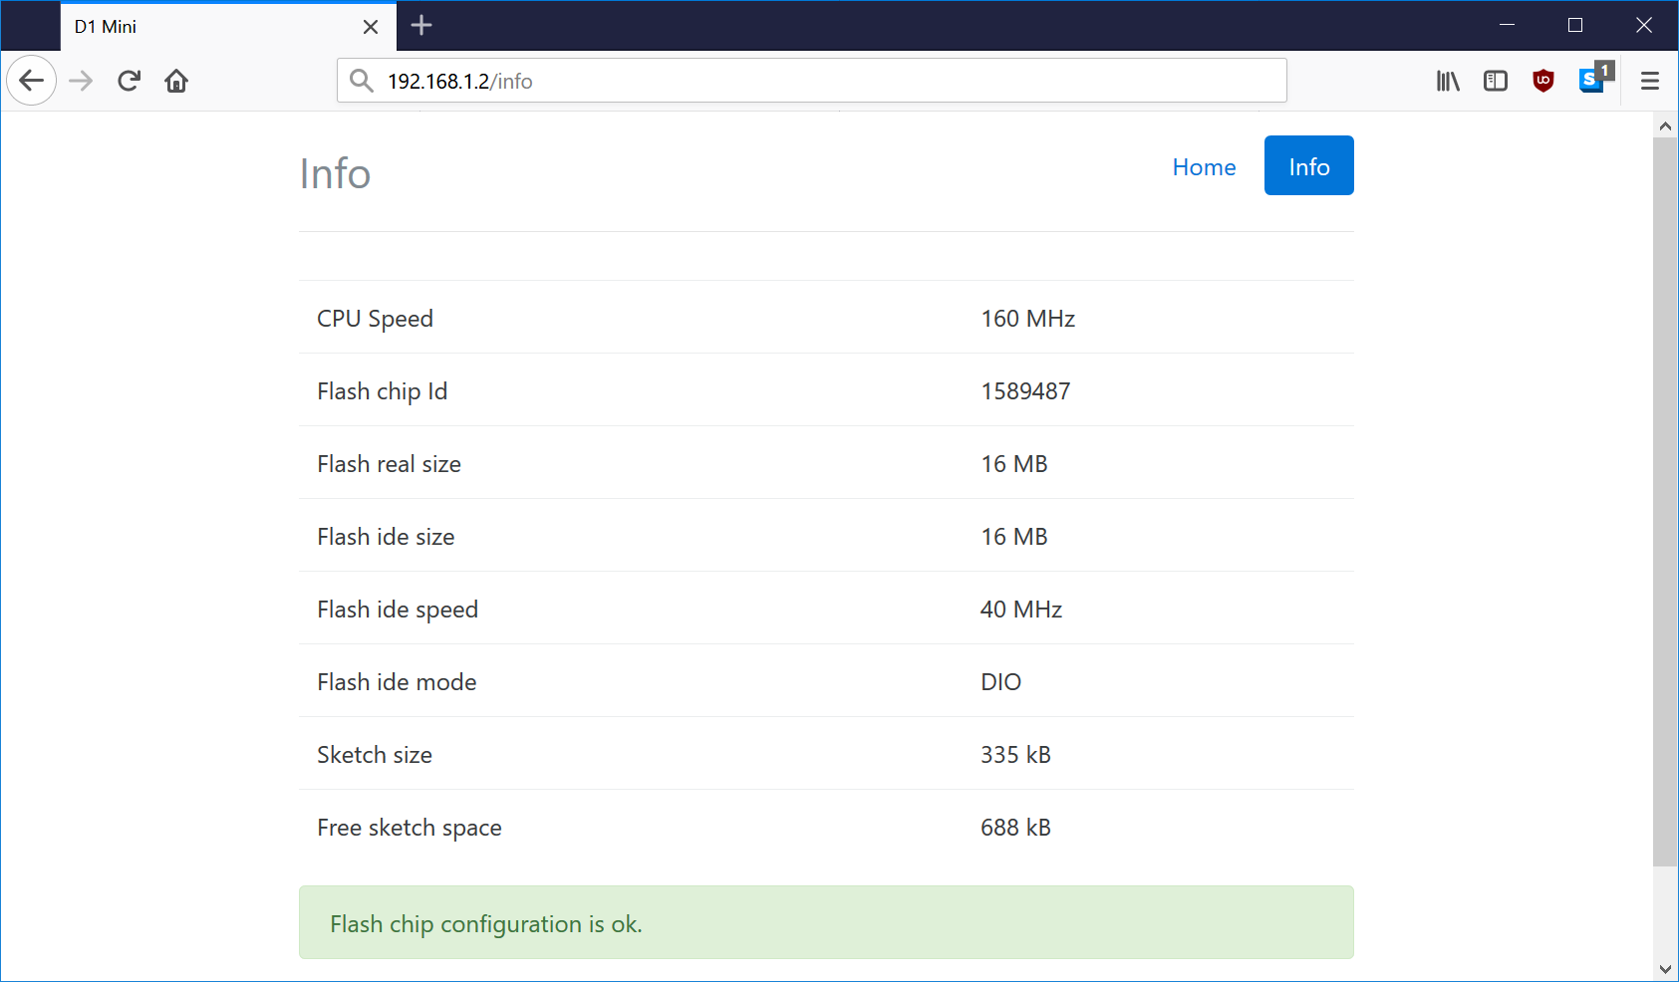The width and height of the screenshot is (1679, 982).
Task: Click the forward navigation arrow
Action: pos(81,81)
